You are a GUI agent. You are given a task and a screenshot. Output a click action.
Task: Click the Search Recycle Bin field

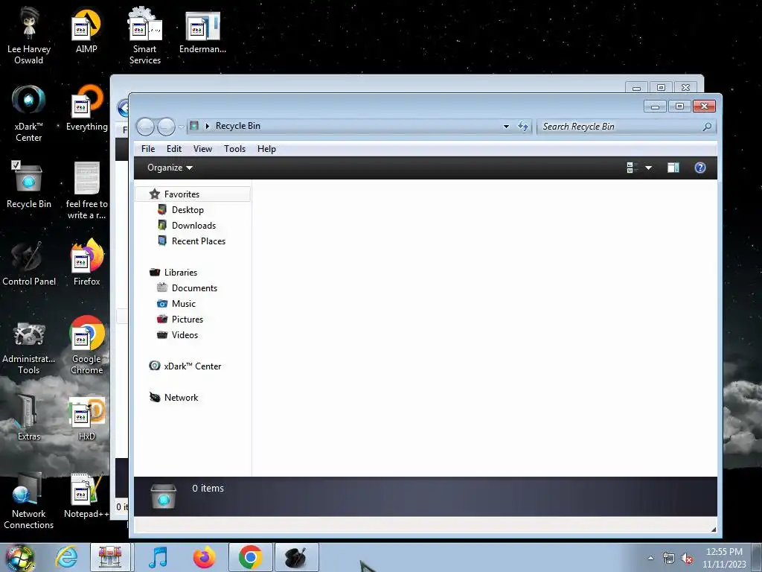coord(626,127)
